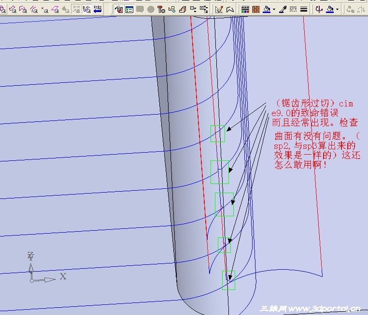Image resolution: width=368 pixels, height=315 pixels.
Task: Click the second paint bucket icon
Action: click(330, 9)
